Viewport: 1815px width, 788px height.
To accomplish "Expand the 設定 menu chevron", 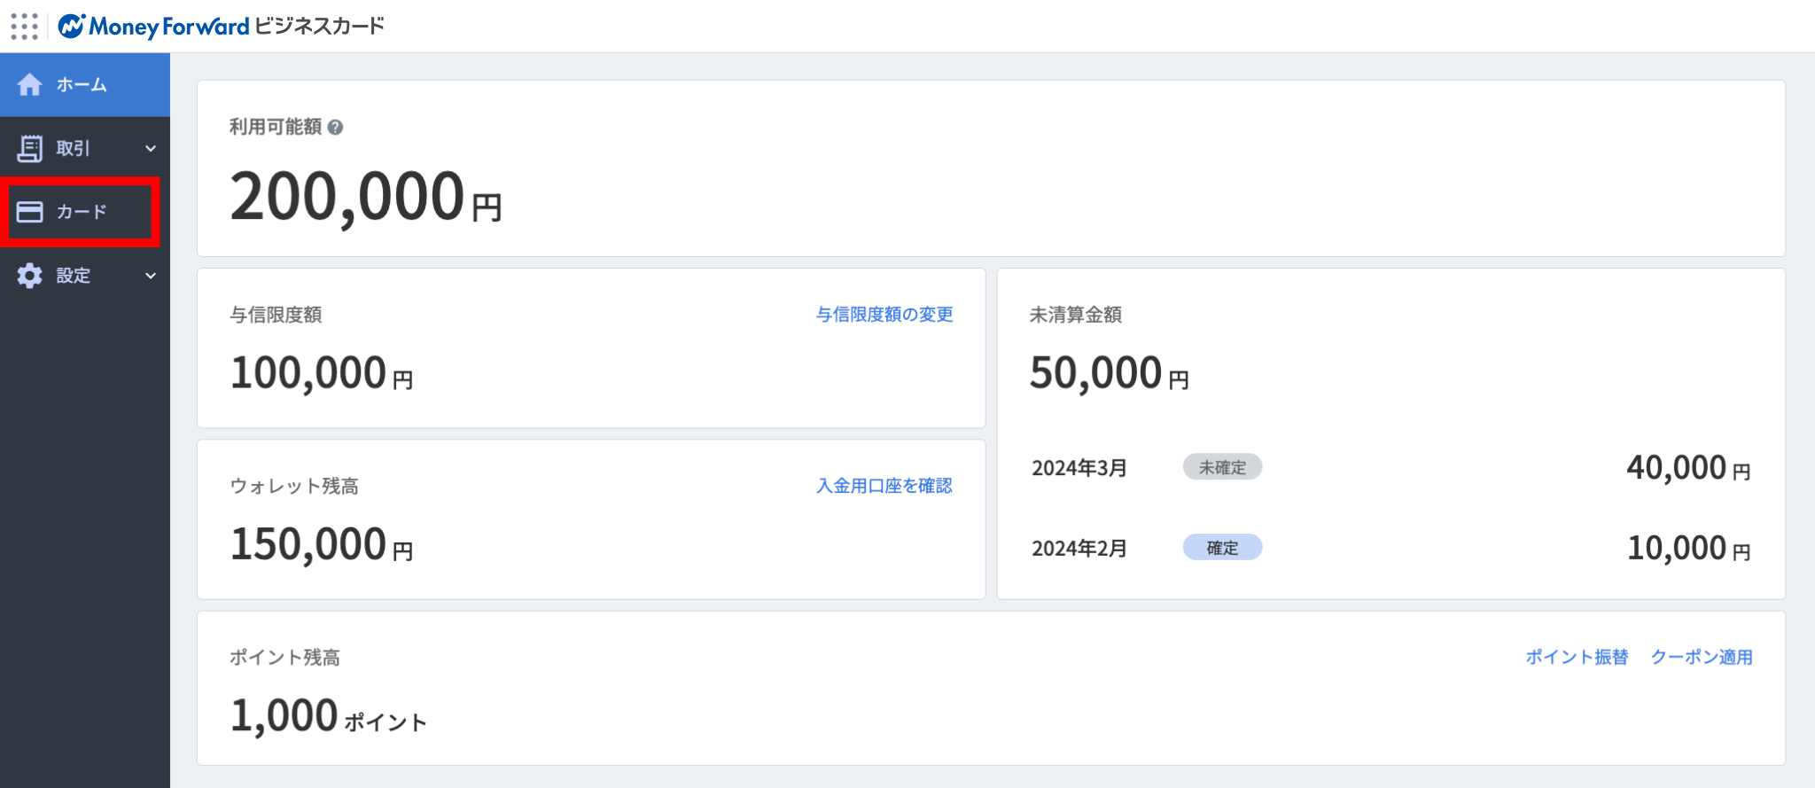I will [x=151, y=276].
